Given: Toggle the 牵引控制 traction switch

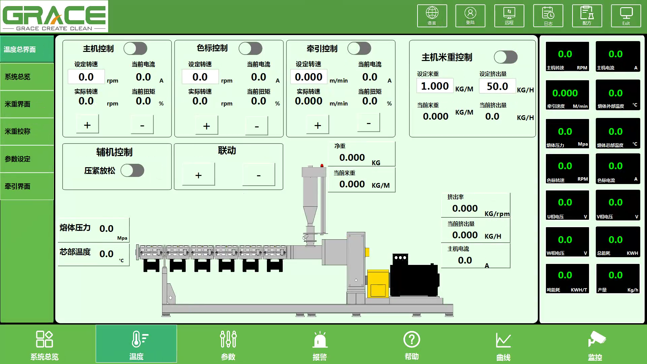Looking at the screenshot, I should (359, 49).
